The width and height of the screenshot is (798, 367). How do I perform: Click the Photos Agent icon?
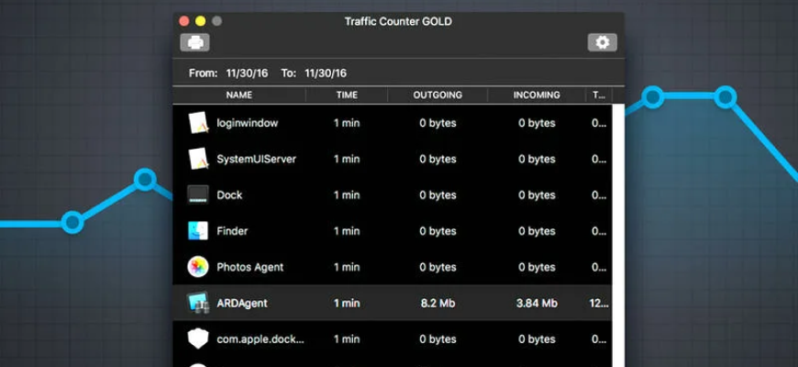click(198, 267)
